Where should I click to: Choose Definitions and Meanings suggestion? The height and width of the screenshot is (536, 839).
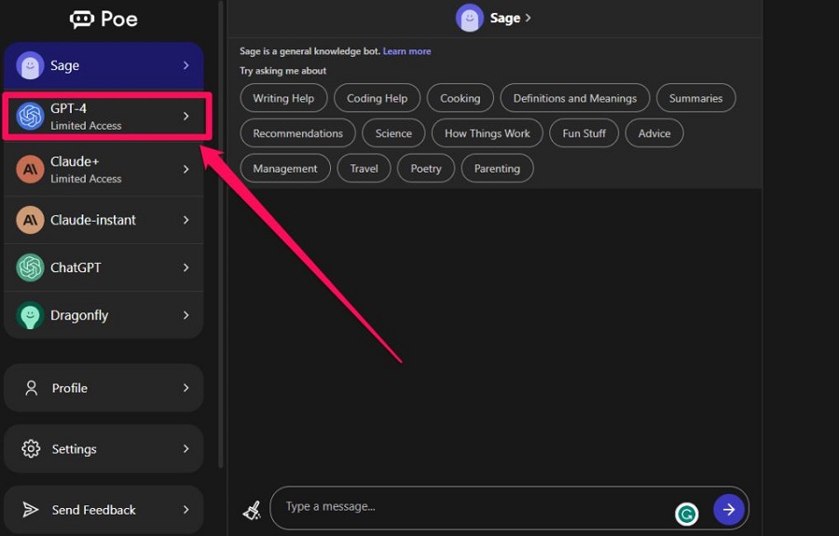pos(575,98)
